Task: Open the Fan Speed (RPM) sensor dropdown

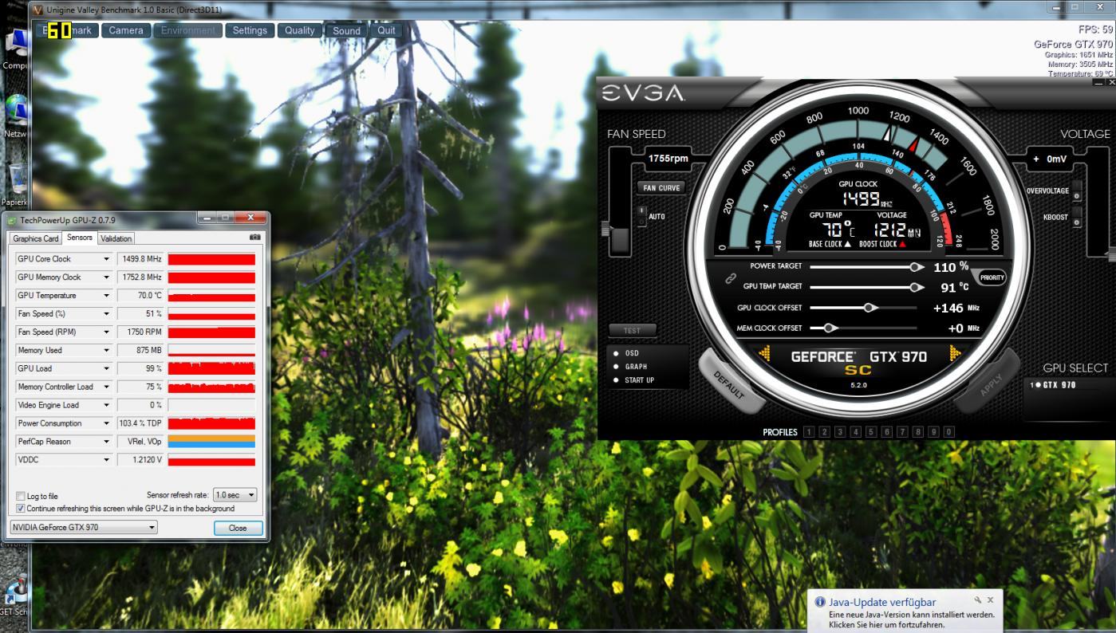Action: tap(106, 332)
